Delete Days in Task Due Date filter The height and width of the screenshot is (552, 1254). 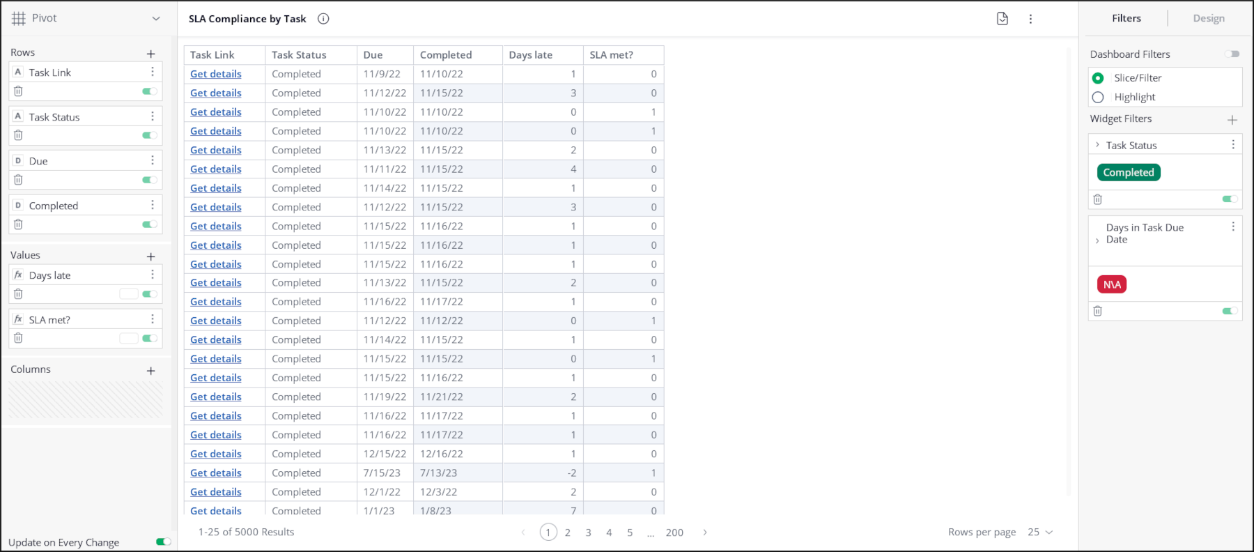click(1098, 311)
